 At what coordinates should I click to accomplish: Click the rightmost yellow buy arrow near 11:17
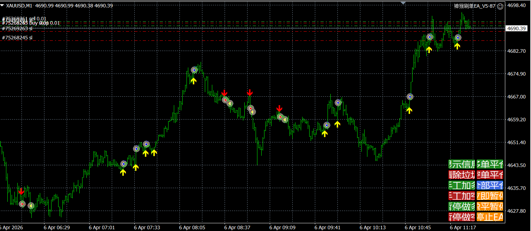[457, 46]
